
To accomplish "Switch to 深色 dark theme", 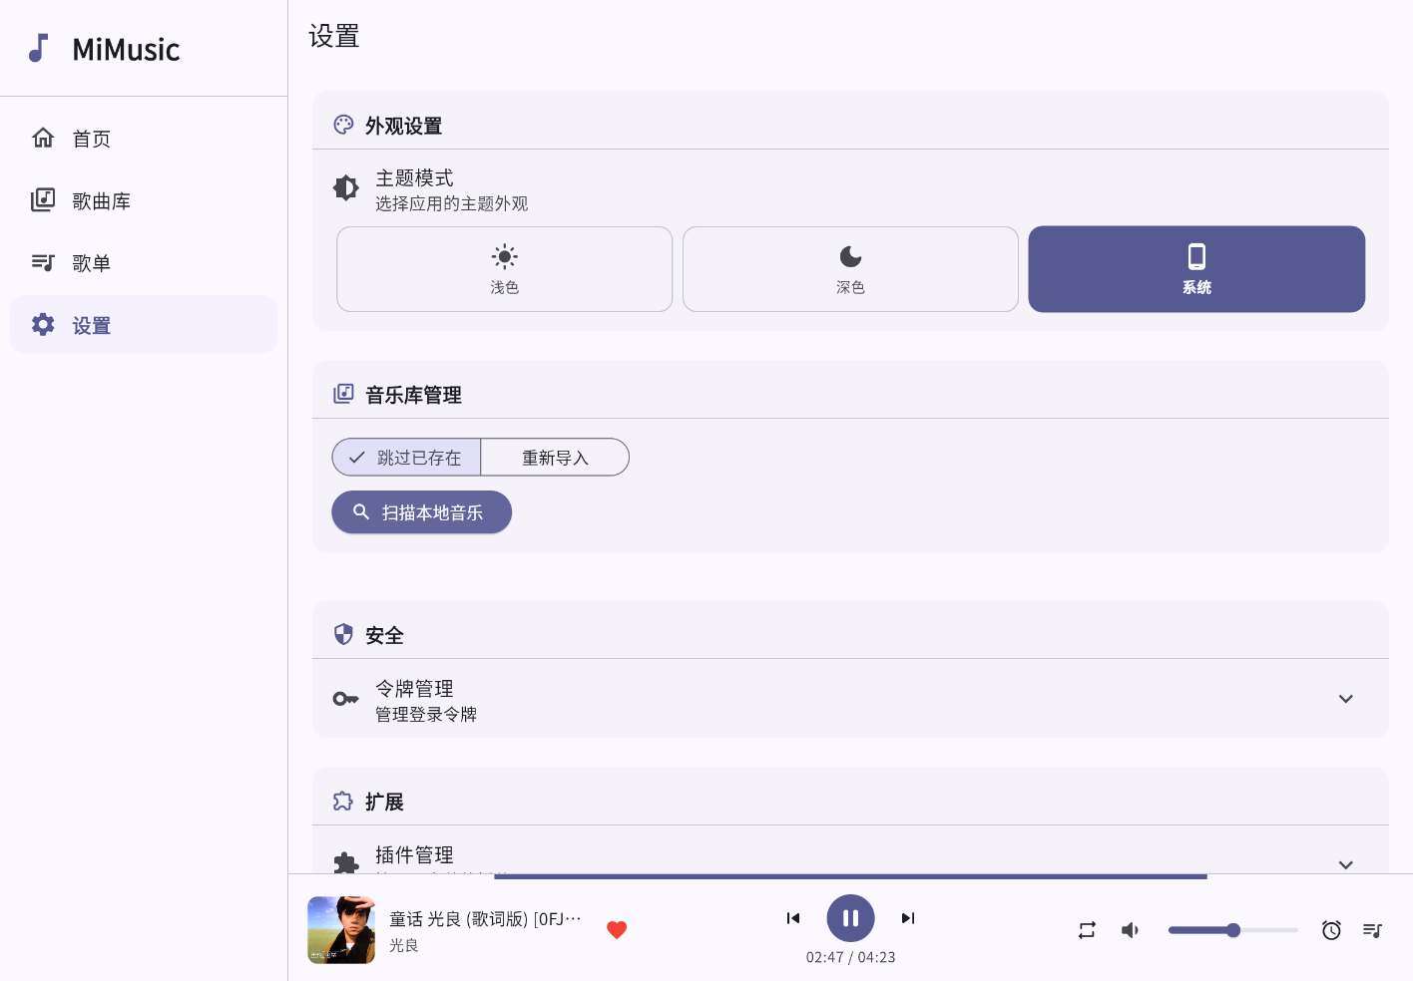I will tap(850, 269).
